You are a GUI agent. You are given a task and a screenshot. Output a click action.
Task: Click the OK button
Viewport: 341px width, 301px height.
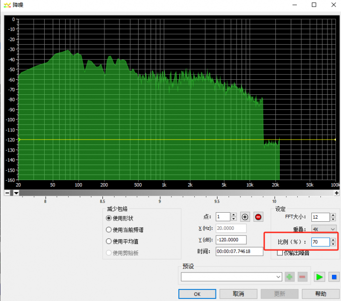(197, 294)
